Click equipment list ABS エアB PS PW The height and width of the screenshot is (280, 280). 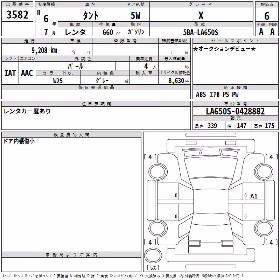pyautogui.click(x=217, y=94)
